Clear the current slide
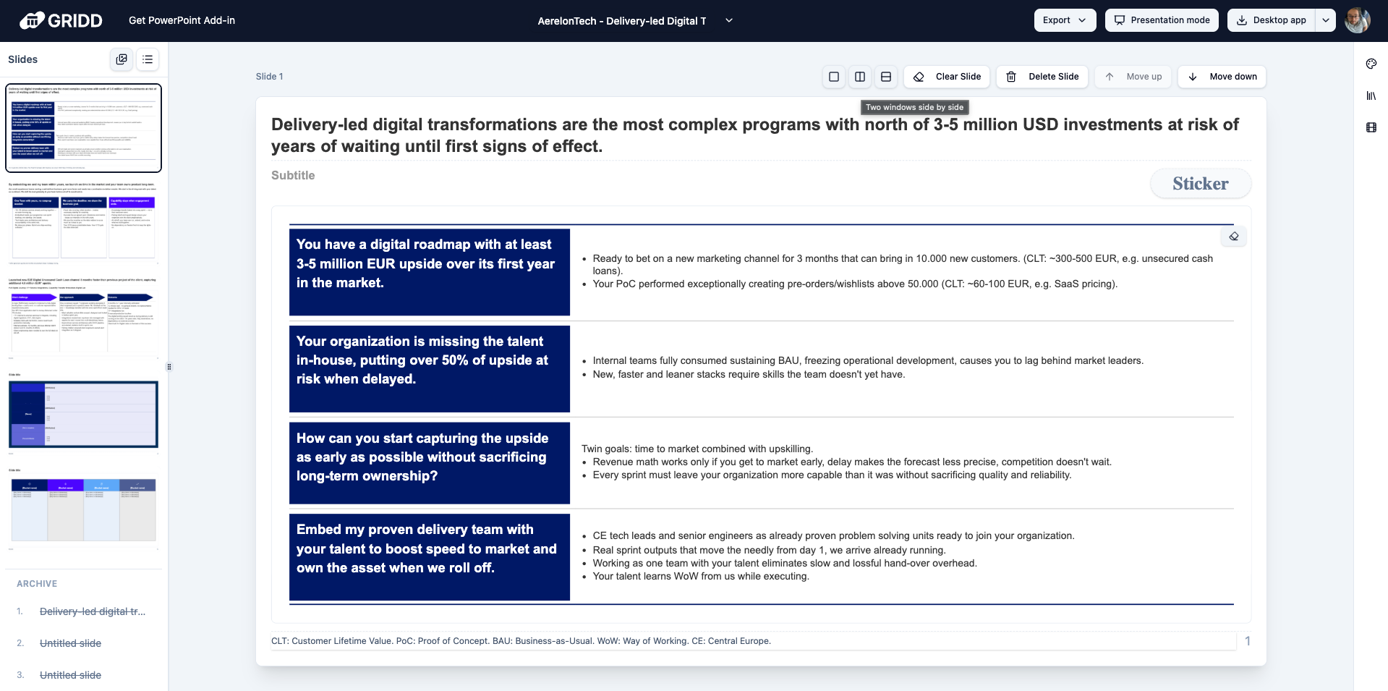This screenshot has height=691, width=1388. pyautogui.click(x=947, y=77)
